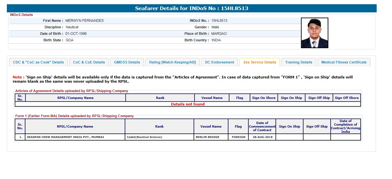The width and height of the screenshot is (392, 179).
Task: Click the Date of Commencement of Contract header
Action: [x=262, y=126]
